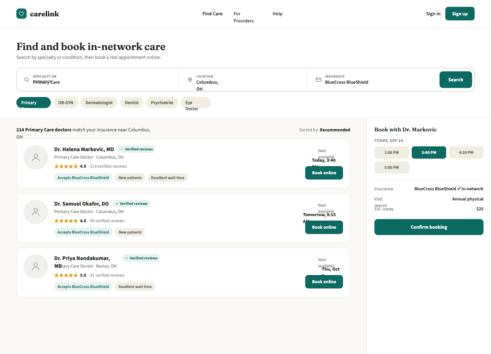Click Accepts BlueCross BlueShield tag on Okafor card
Viewport: 491px width, 354px height.
pyautogui.click(x=83, y=232)
